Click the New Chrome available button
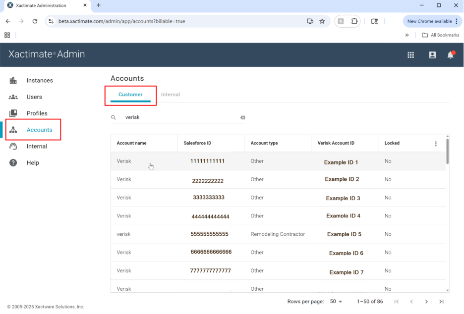The width and height of the screenshot is (464, 314). [x=429, y=21]
